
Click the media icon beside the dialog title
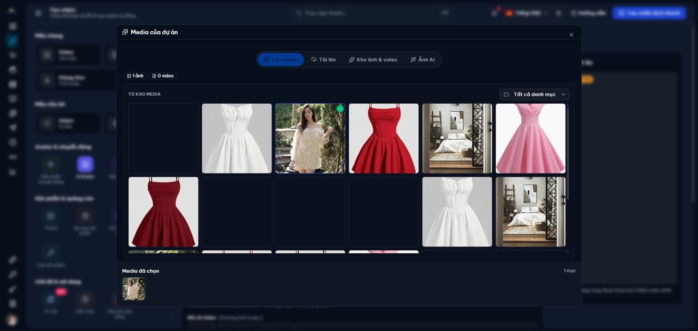pos(125,32)
